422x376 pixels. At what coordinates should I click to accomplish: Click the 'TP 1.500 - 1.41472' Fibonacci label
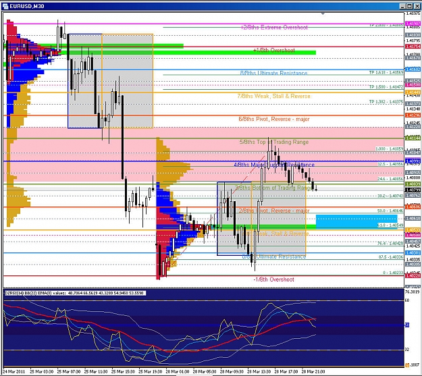[386, 87]
